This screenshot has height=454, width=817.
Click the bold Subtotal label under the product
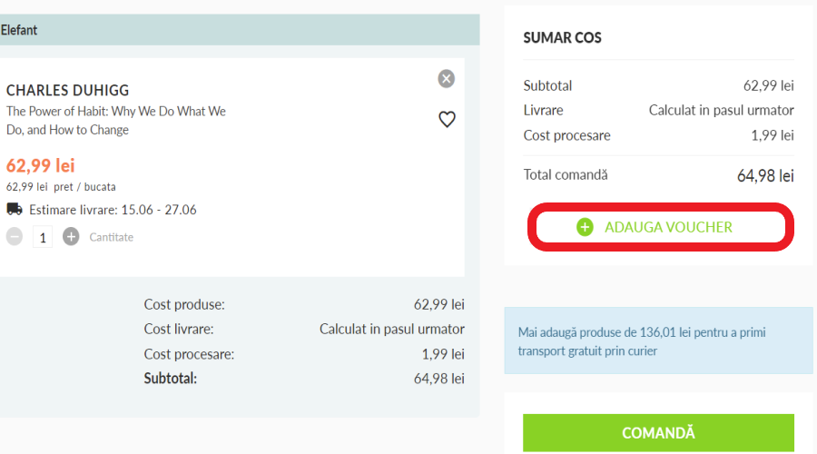coord(170,379)
